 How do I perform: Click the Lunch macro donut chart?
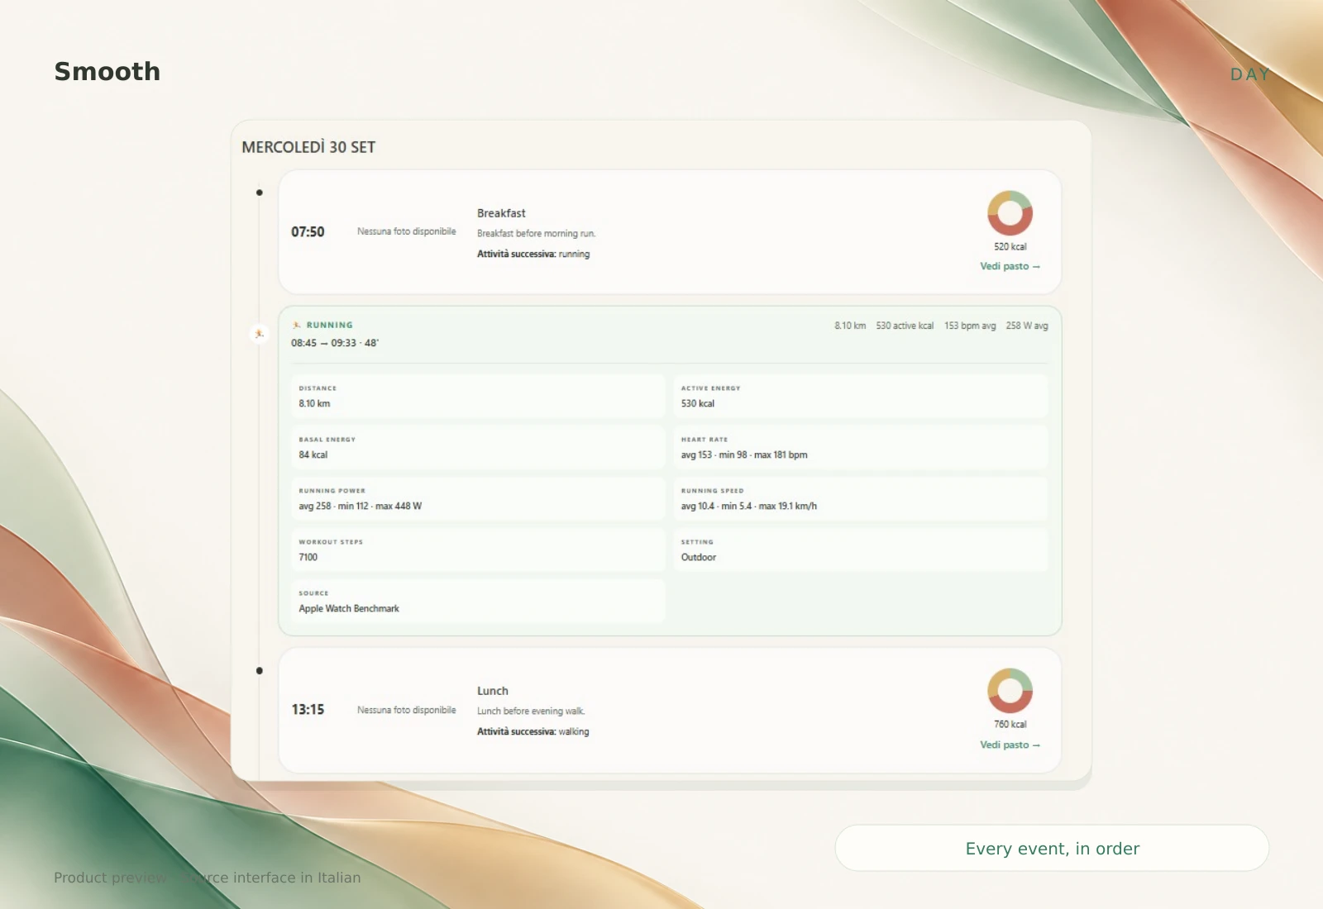pos(1010,691)
